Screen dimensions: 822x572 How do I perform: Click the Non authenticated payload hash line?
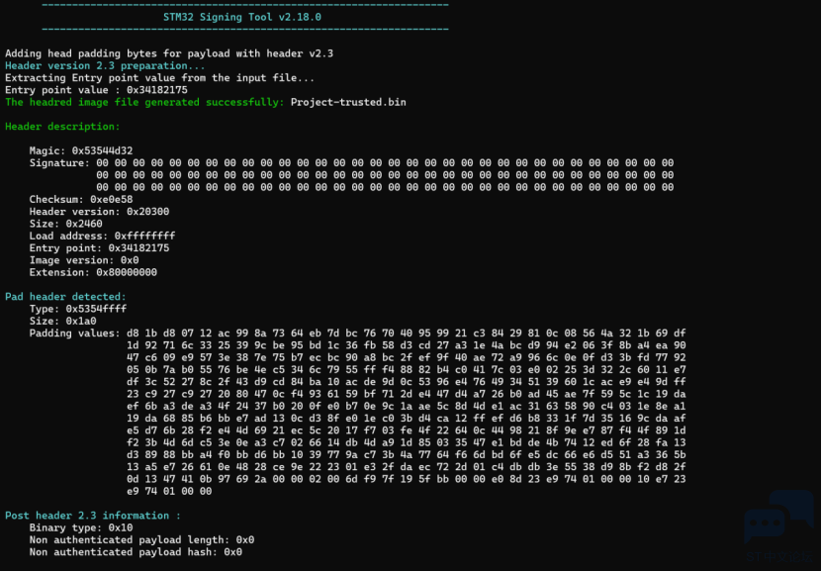(136, 552)
